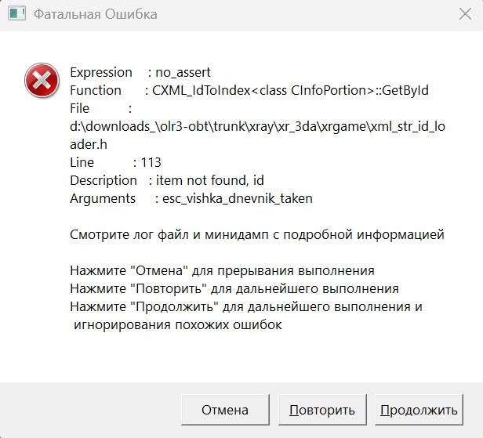
Task: Click the "игнорирования похожих ошибок" text line
Action: 176,324
